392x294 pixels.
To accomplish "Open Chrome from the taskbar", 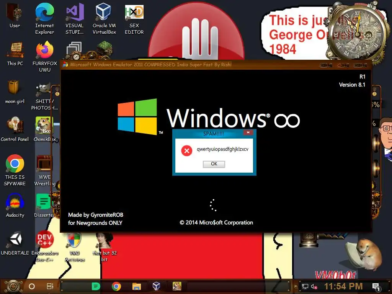I will coord(116,286).
